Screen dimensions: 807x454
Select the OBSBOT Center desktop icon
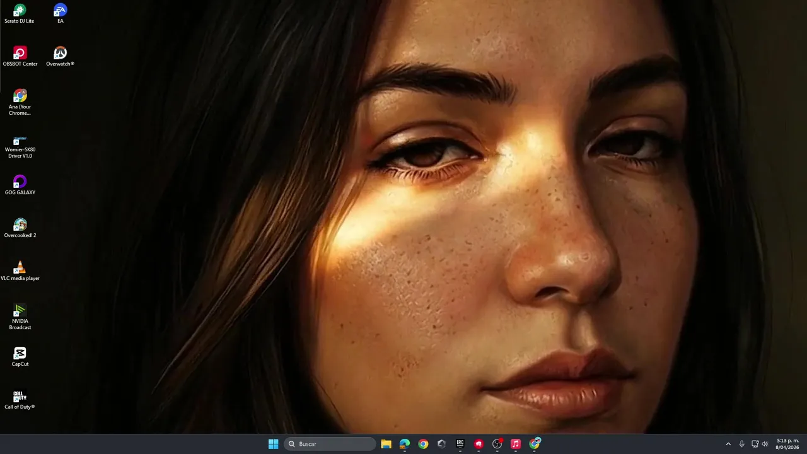tap(20, 57)
